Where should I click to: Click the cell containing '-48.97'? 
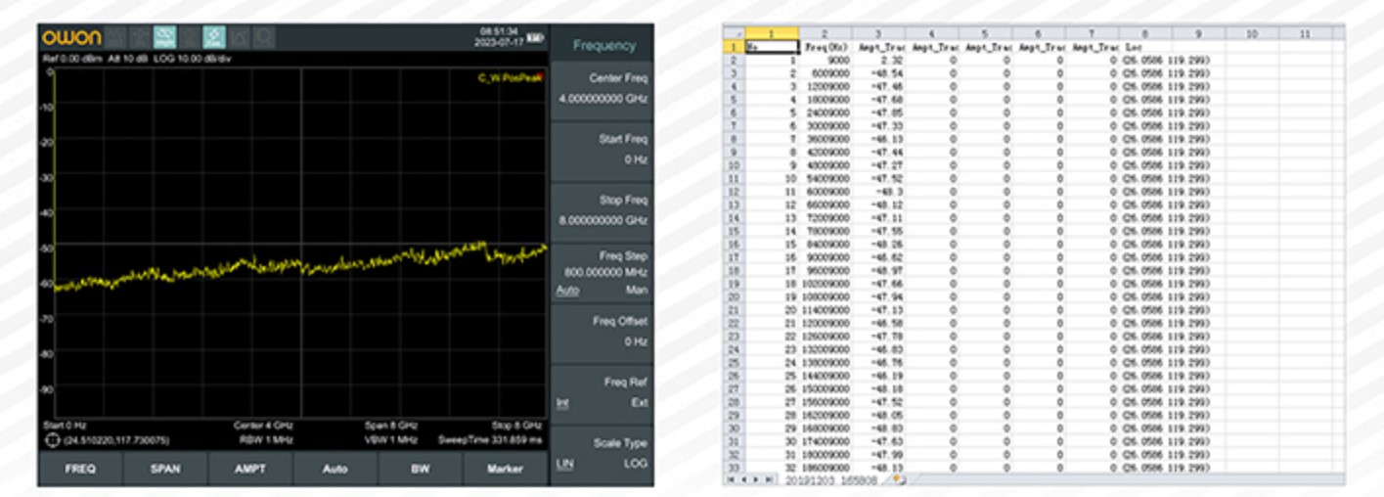(877, 271)
